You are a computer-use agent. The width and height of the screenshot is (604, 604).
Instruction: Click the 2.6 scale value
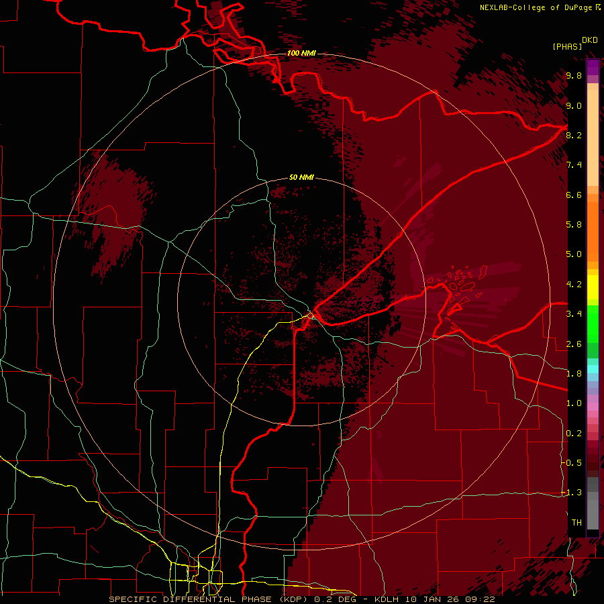tap(574, 344)
